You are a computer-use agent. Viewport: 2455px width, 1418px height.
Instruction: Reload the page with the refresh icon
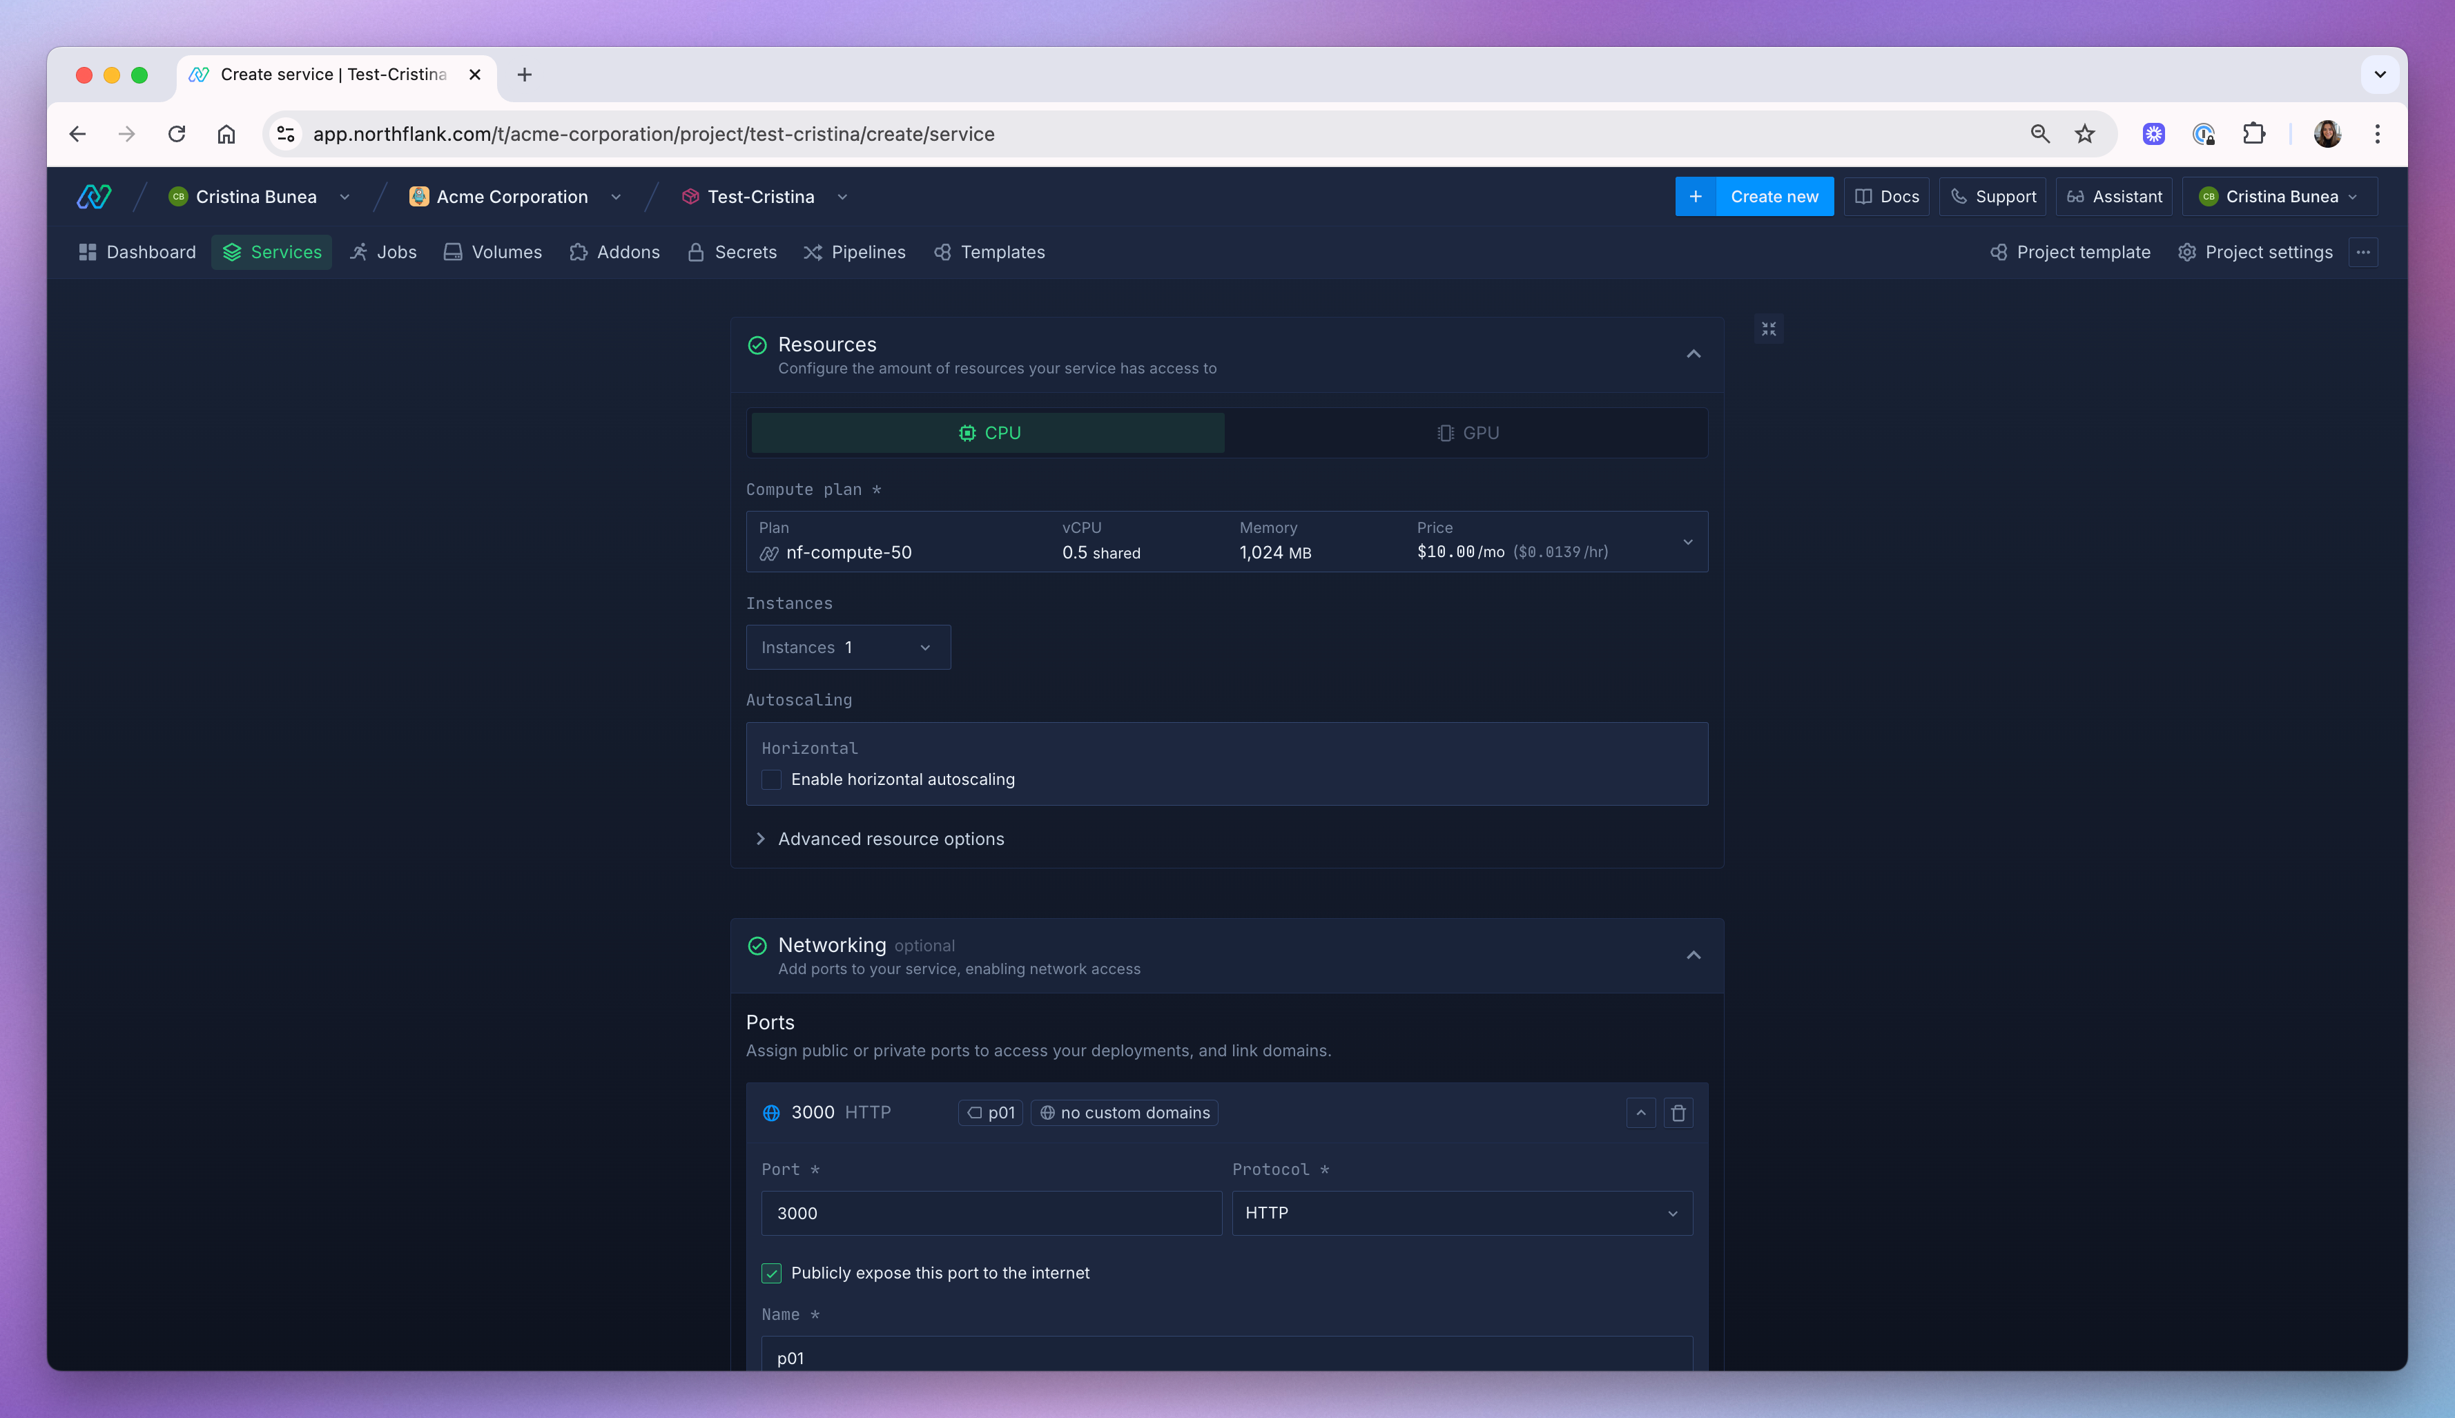click(176, 135)
